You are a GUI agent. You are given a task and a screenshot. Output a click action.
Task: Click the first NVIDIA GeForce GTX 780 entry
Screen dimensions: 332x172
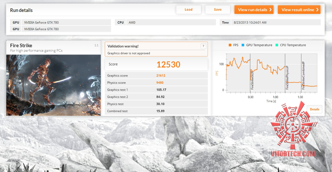[x=66, y=22]
